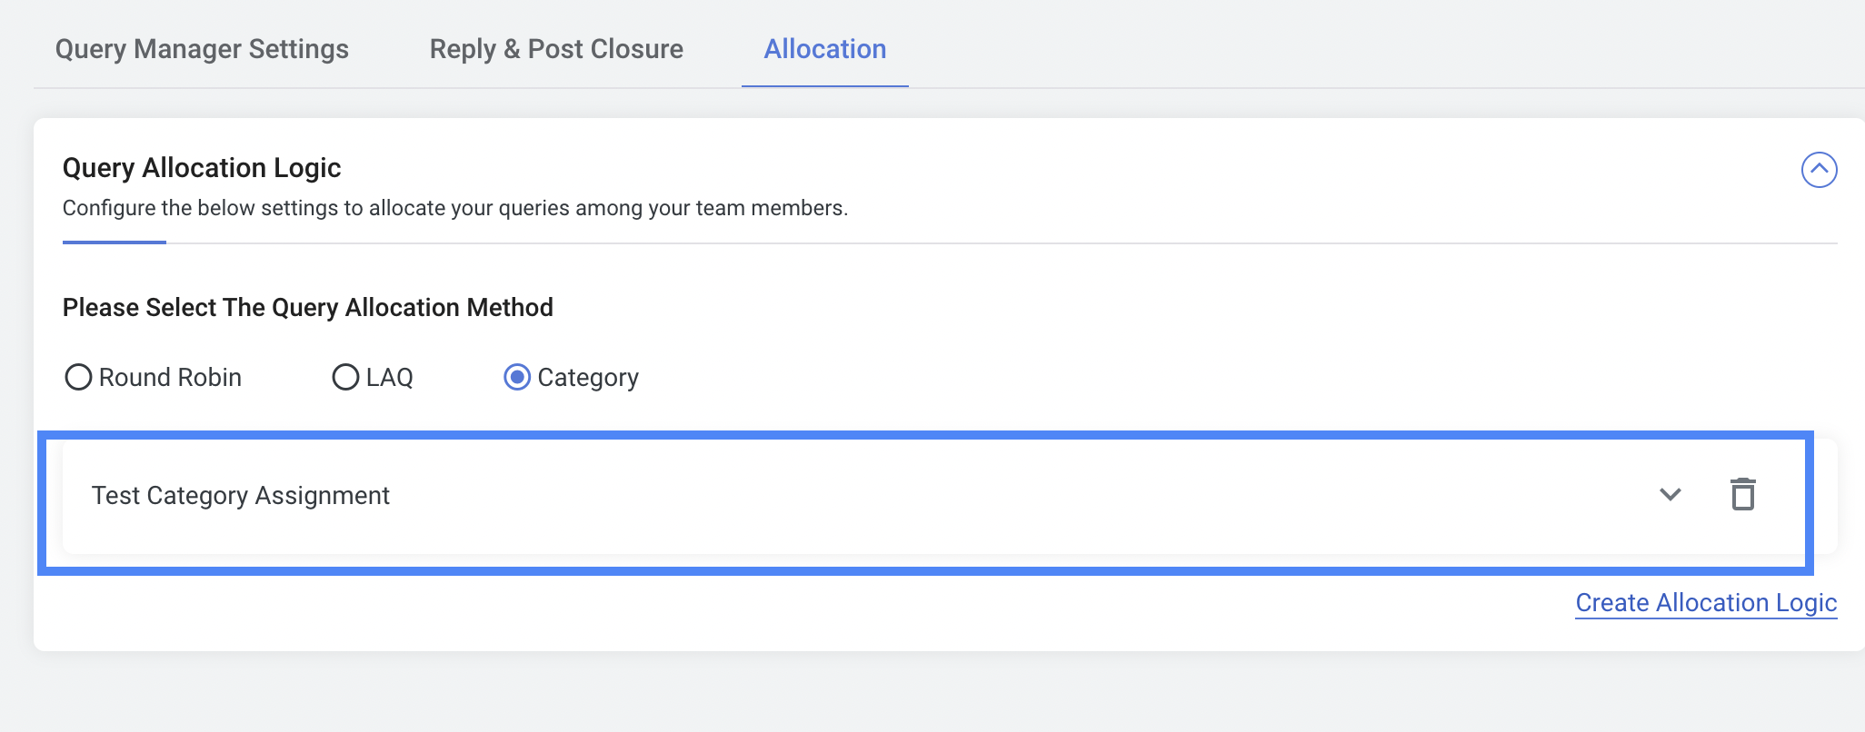Expand the Test Category Assignment chevron
This screenshot has height=732, width=1865.
click(1670, 495)
